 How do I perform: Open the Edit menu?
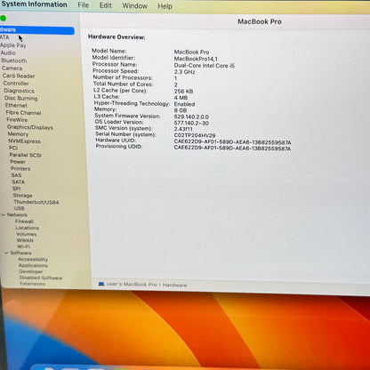coord(106,5)
